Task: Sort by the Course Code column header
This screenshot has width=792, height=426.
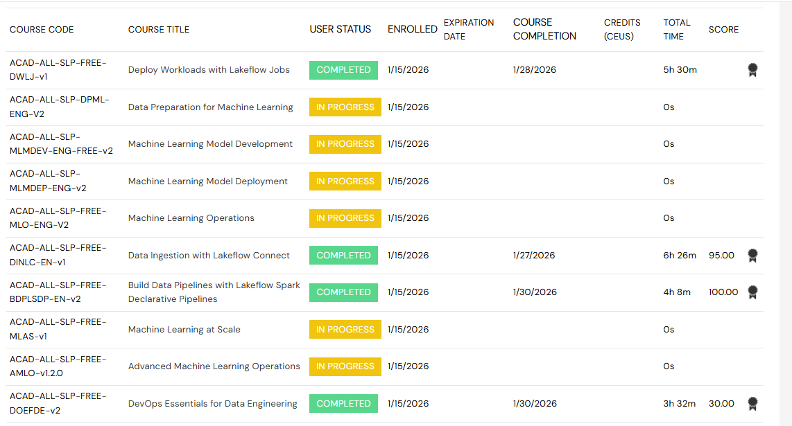Action: tap(42, 30)
